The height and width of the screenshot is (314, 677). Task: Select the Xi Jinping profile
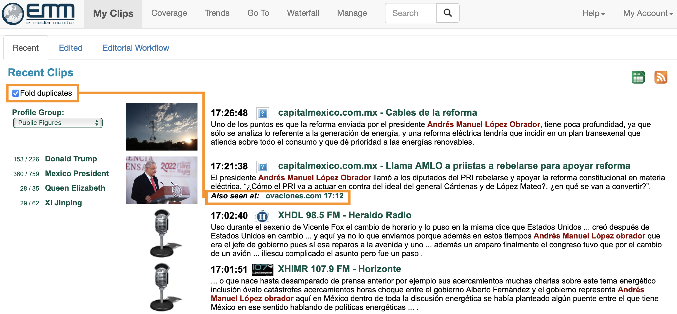(x=63, y=203)
